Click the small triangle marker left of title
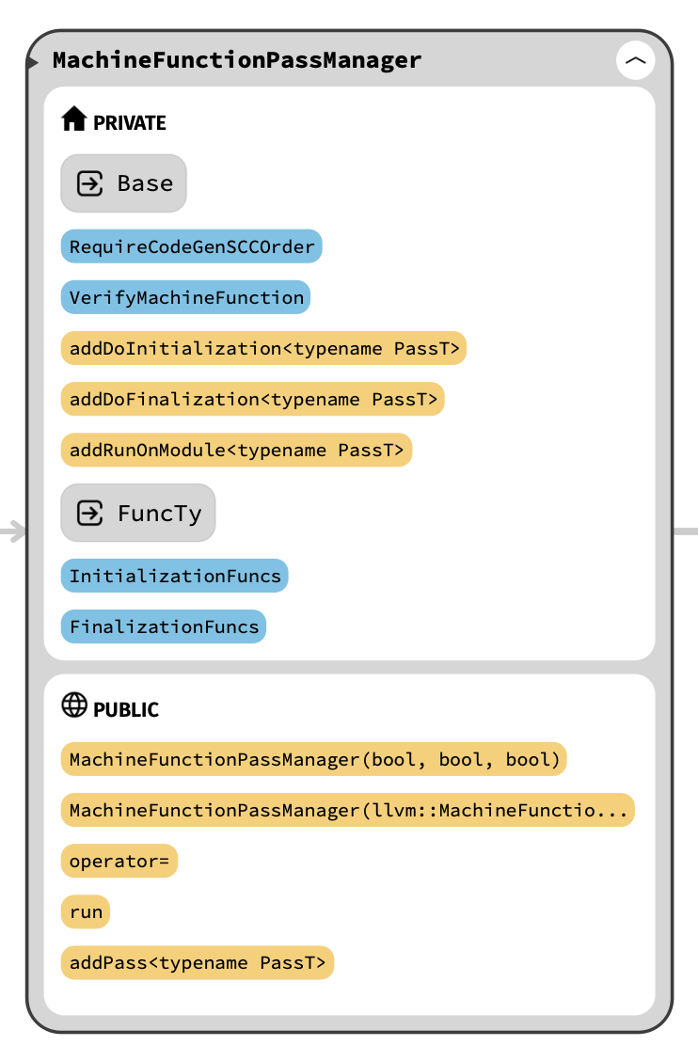698x1061 pixels. pos(33,62)
